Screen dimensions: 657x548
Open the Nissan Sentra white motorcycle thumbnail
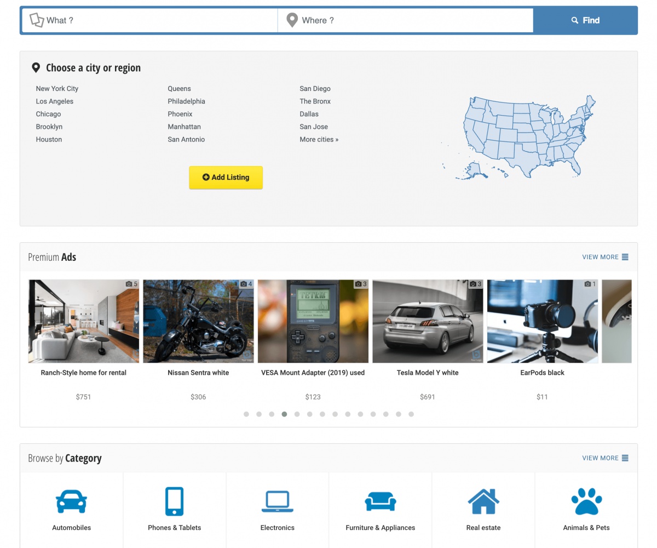pos(198,321)
